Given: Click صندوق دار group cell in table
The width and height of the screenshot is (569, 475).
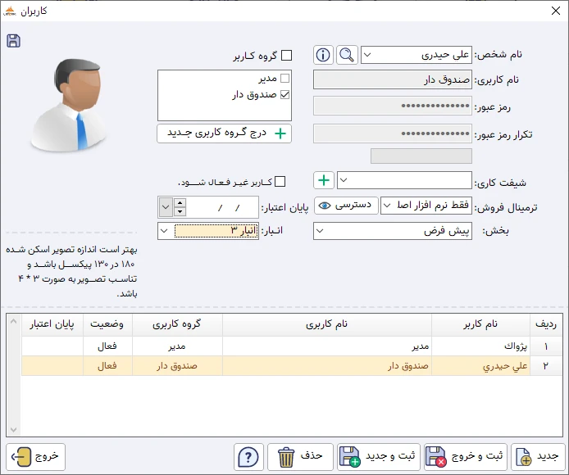Looking at the screenshot, I should [177, 365].
